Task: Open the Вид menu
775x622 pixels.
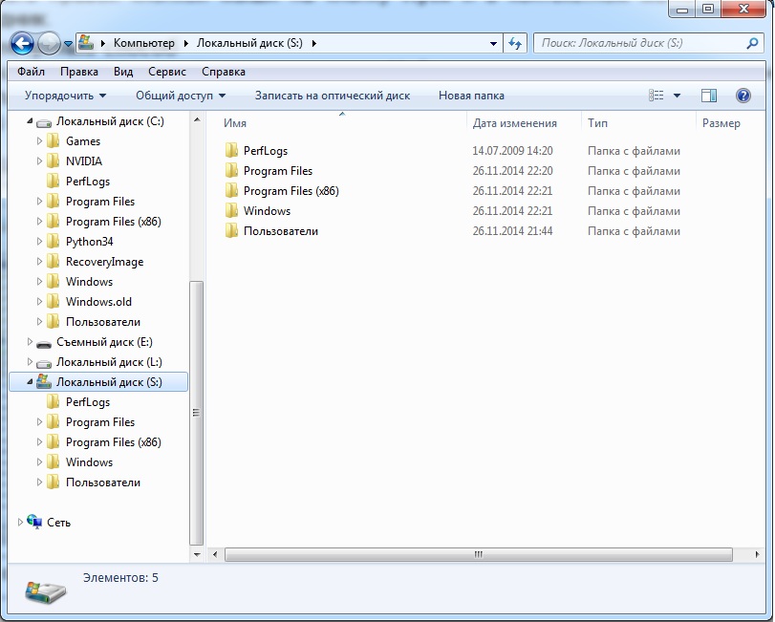Action: pos(123,72)
